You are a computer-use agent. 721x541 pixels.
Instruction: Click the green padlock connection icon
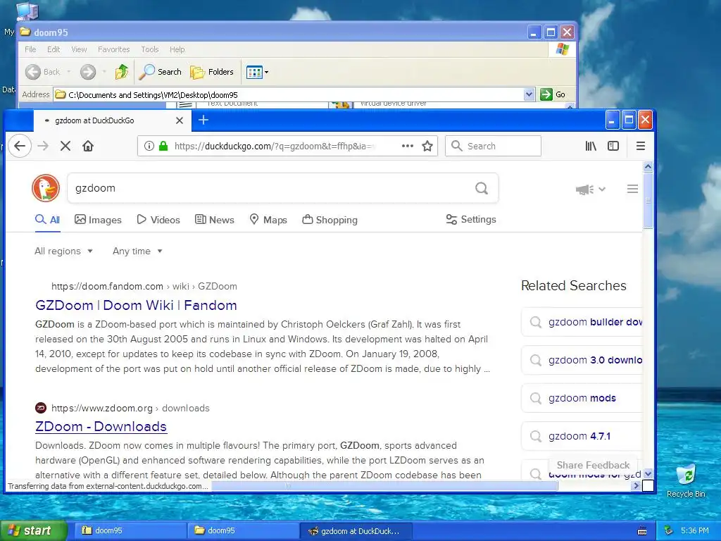point(163,147)
